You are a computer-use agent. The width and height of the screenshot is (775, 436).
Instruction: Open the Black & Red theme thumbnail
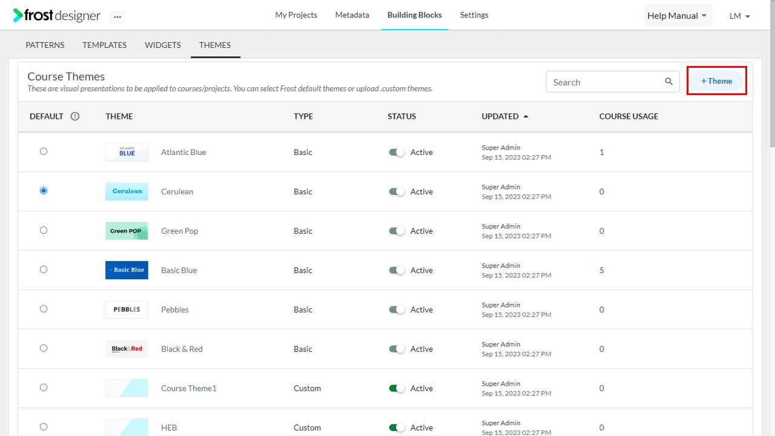pos(127,349)
